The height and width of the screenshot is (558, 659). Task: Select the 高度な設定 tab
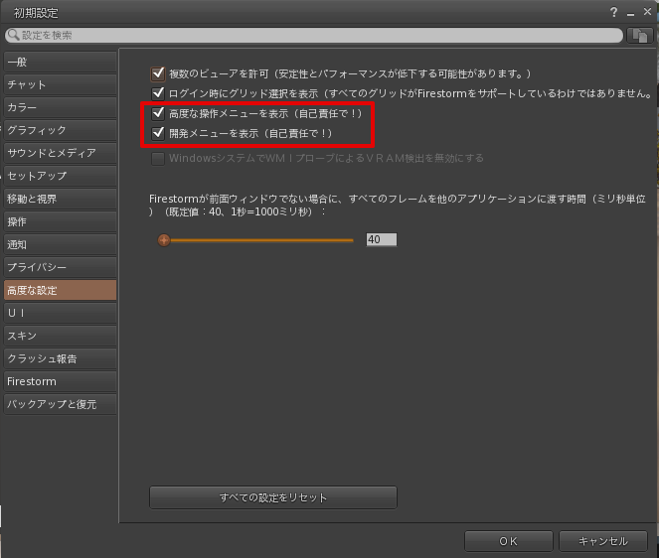pyautogui.click(x=60, y=290)
